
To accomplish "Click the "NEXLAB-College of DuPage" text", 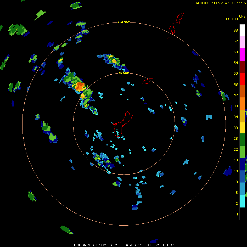I will (x=219, y=3).
